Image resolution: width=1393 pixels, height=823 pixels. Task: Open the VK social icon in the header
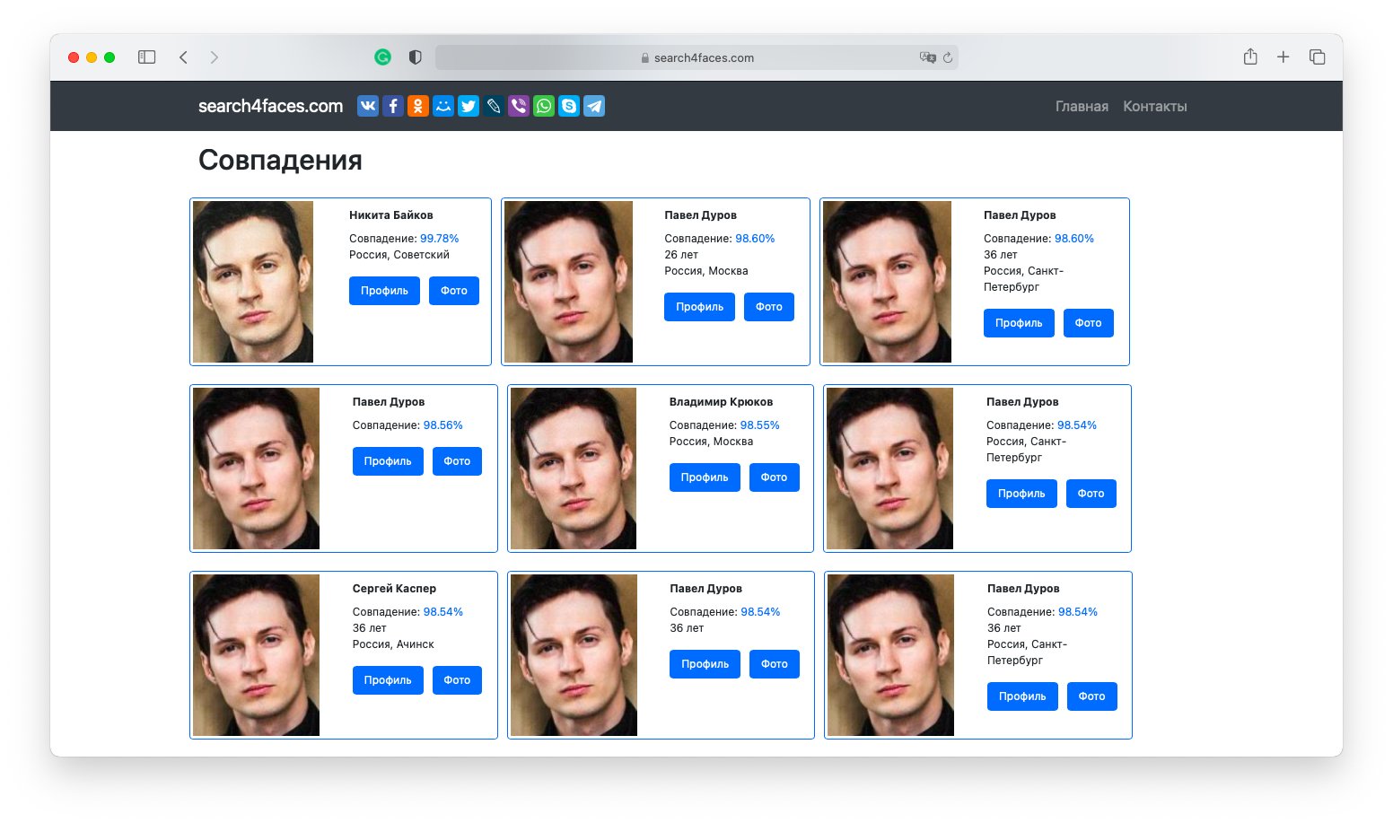click(x=367, y=106)
